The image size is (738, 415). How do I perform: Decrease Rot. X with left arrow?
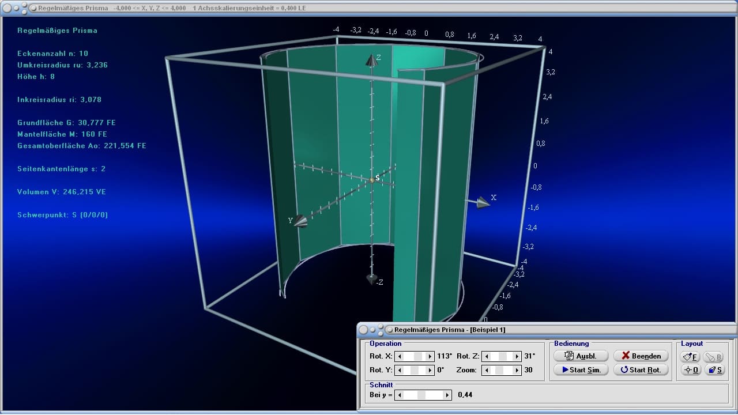tap(399, 356)
